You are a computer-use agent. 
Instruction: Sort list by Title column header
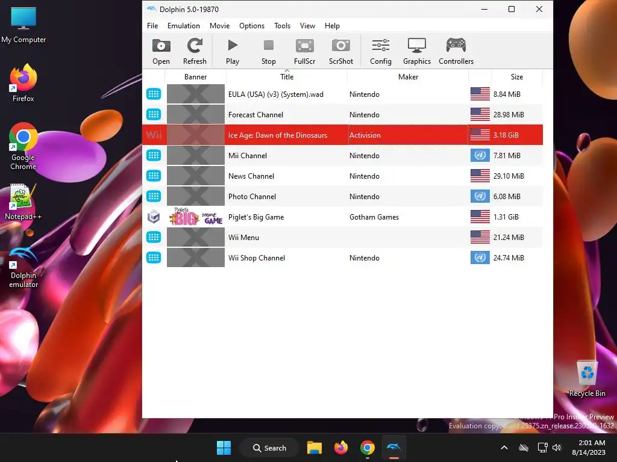pos(286,76)
